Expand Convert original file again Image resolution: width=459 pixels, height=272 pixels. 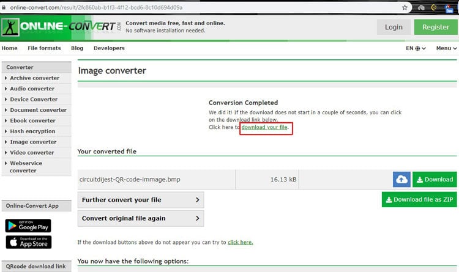point(140,218)
